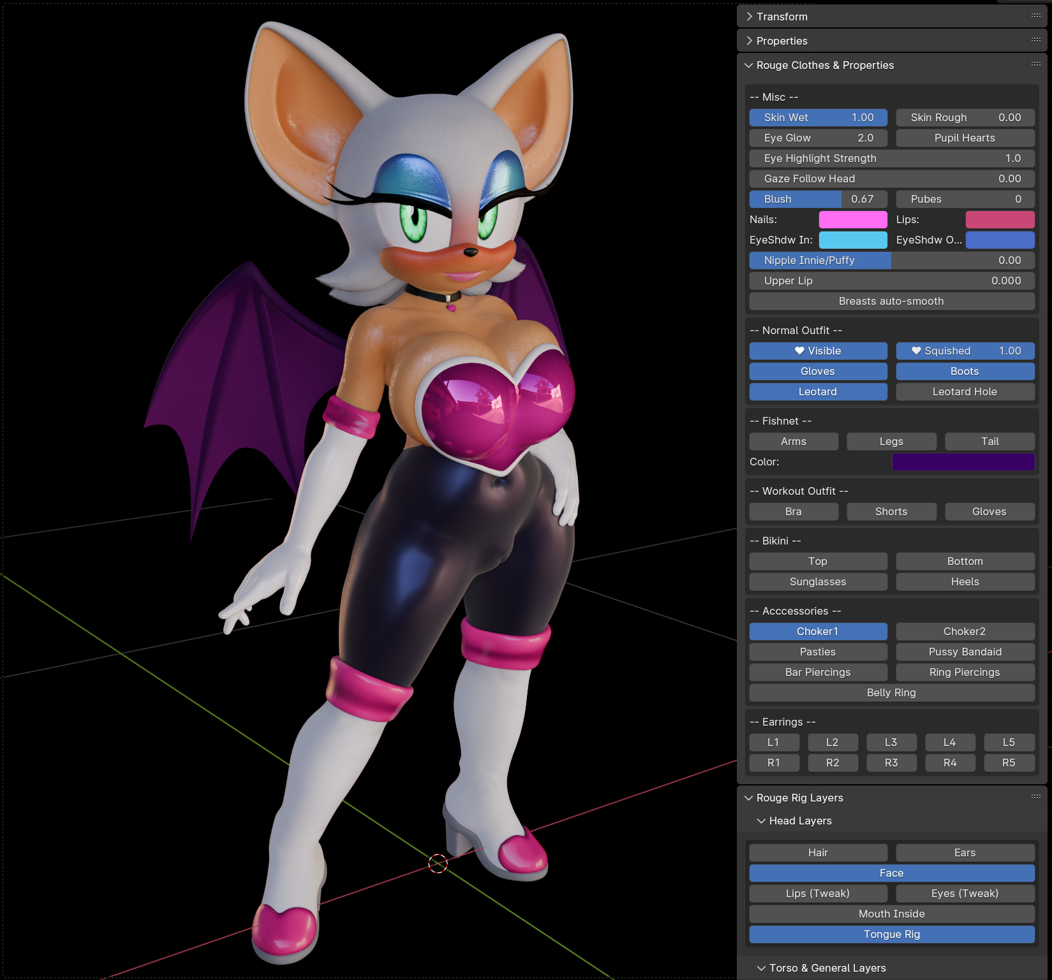
Task: Enable Workout Outfit Bra
Action: coord(794,511)
